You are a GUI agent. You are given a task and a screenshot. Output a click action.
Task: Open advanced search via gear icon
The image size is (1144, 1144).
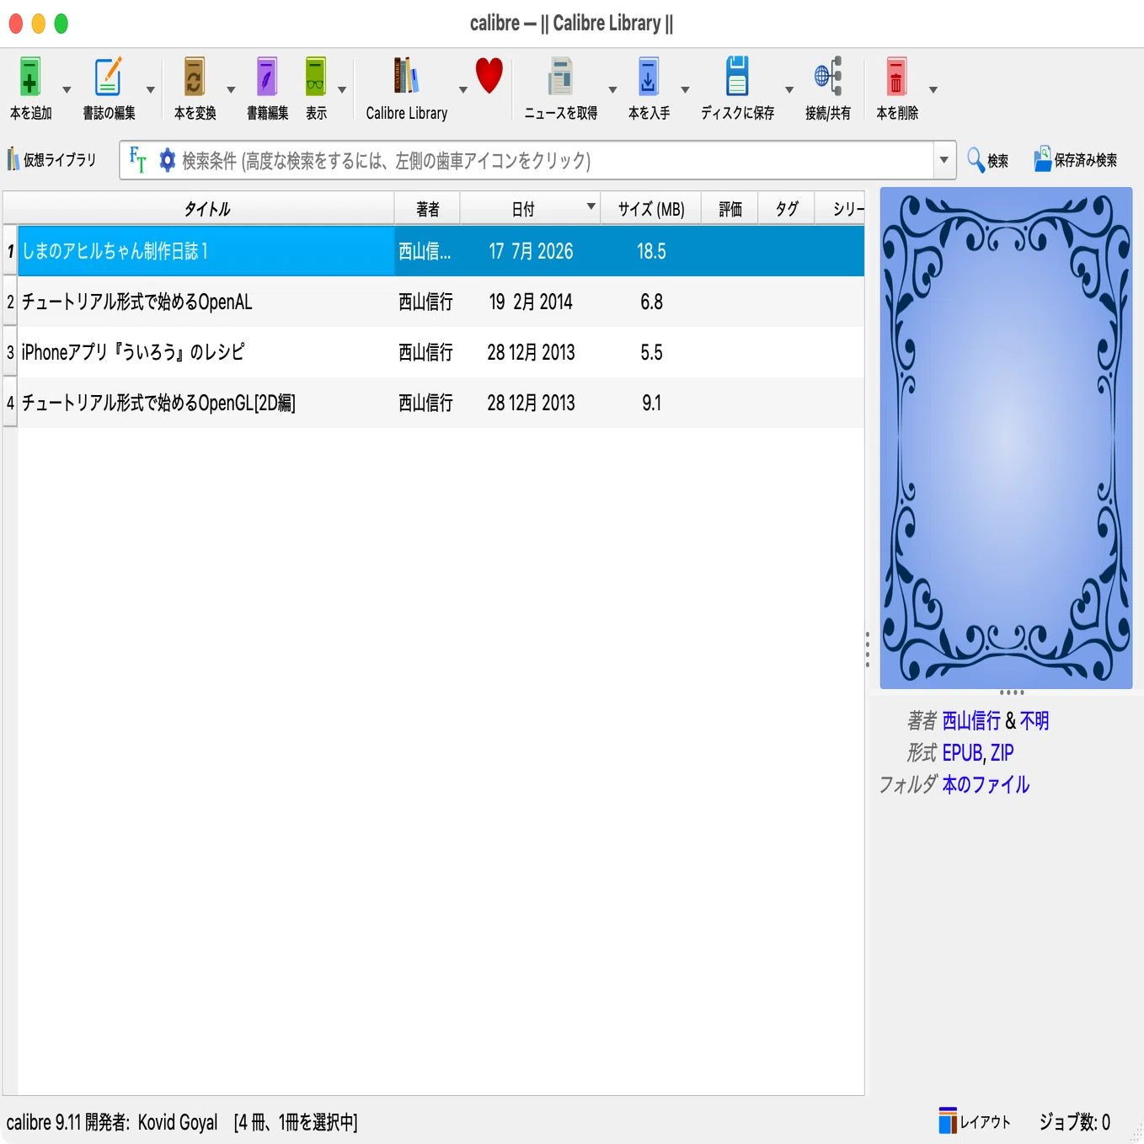point(168,160)
